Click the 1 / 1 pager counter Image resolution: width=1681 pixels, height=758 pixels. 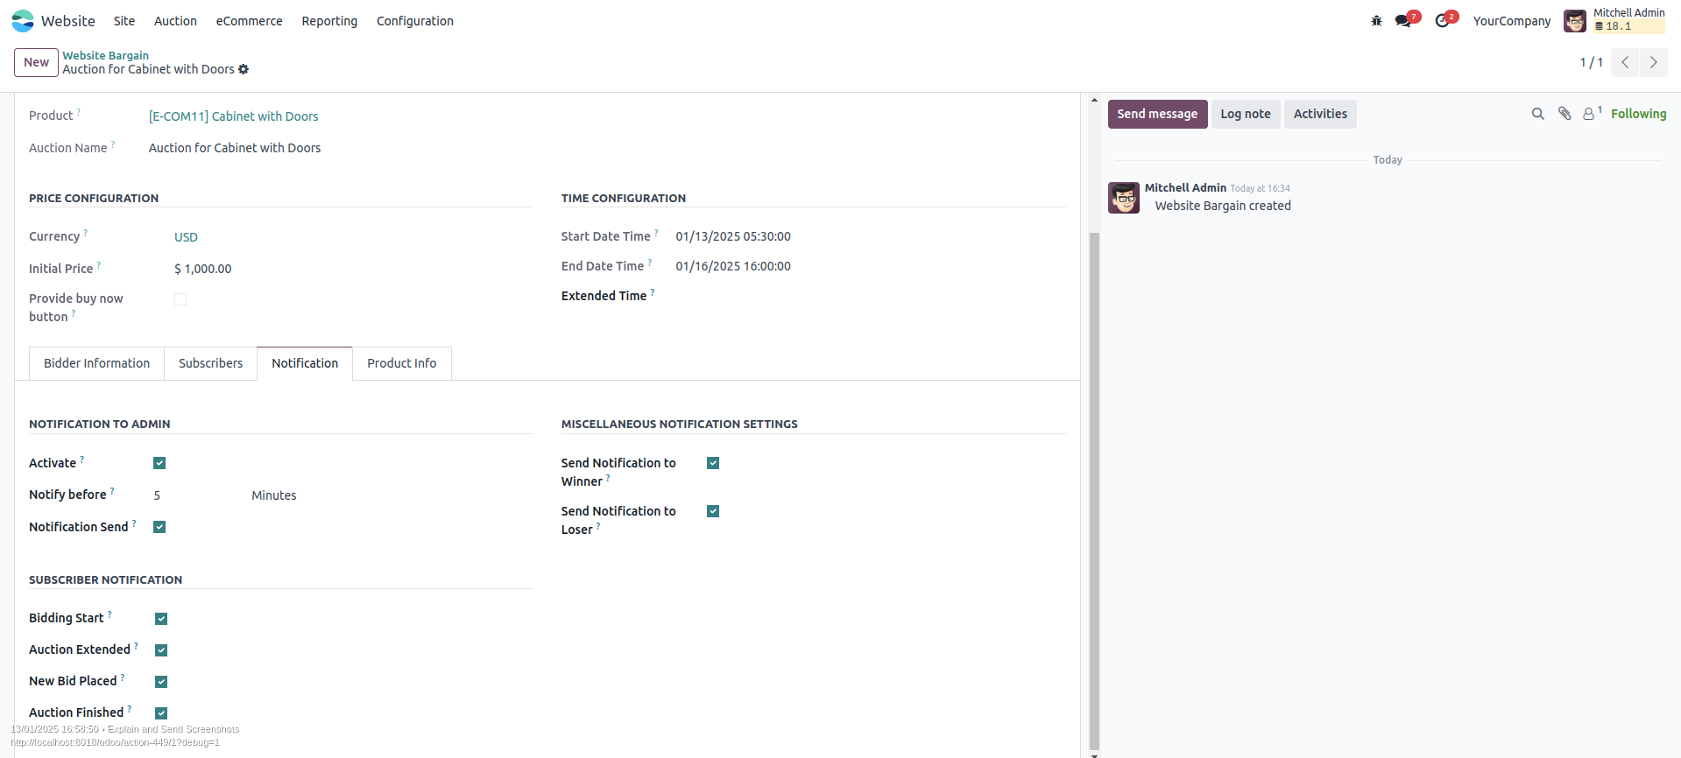tap(1591, 62)
